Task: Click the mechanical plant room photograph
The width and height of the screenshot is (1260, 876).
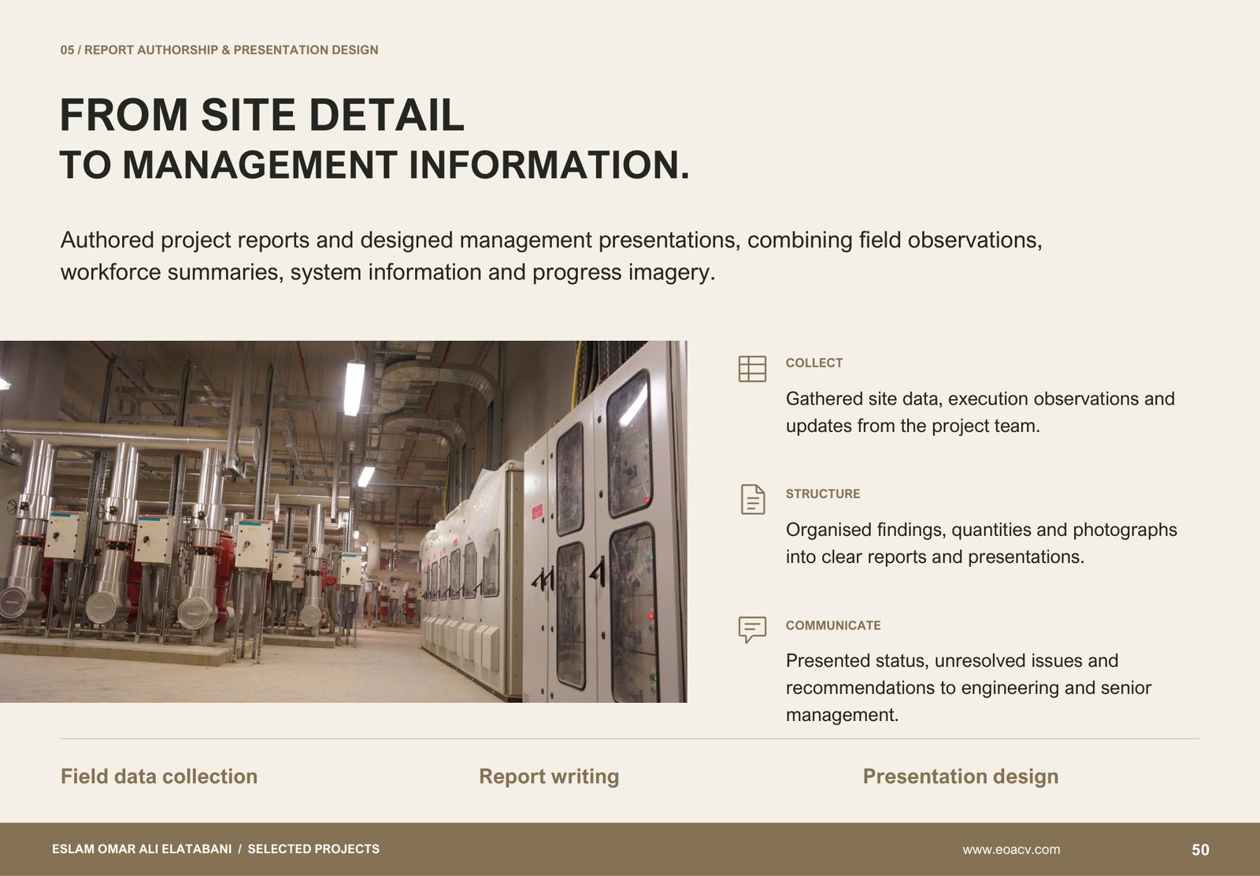Action: point(343,521)
